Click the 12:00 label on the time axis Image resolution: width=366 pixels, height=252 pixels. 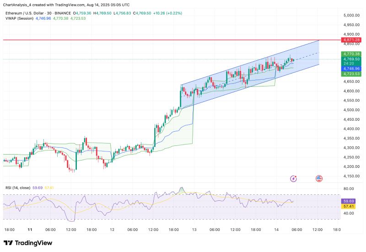tap(71, 229)
